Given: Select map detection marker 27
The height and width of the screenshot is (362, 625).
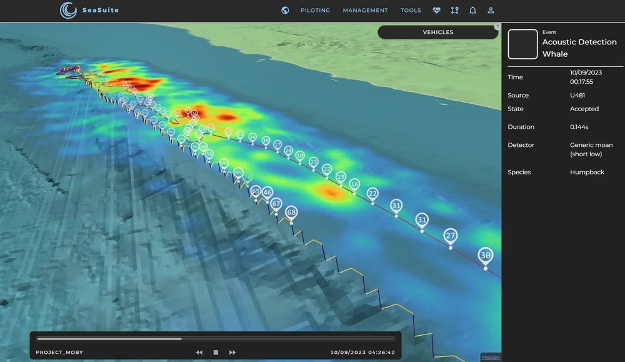Looking at the screenshot, I should 451,236.
